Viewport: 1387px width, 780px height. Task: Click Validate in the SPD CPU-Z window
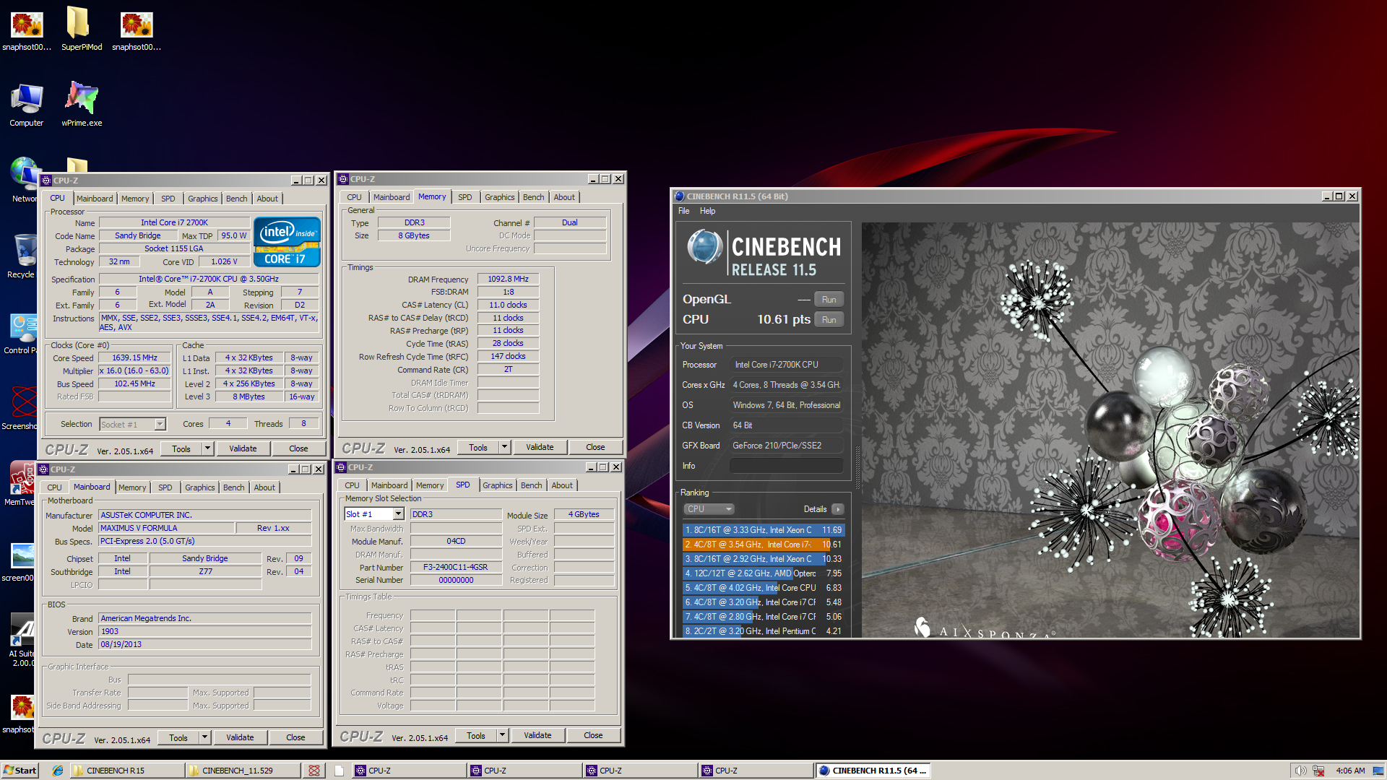(537, 736)
